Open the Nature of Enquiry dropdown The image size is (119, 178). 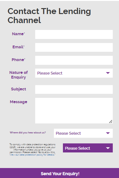coord(74,73)
